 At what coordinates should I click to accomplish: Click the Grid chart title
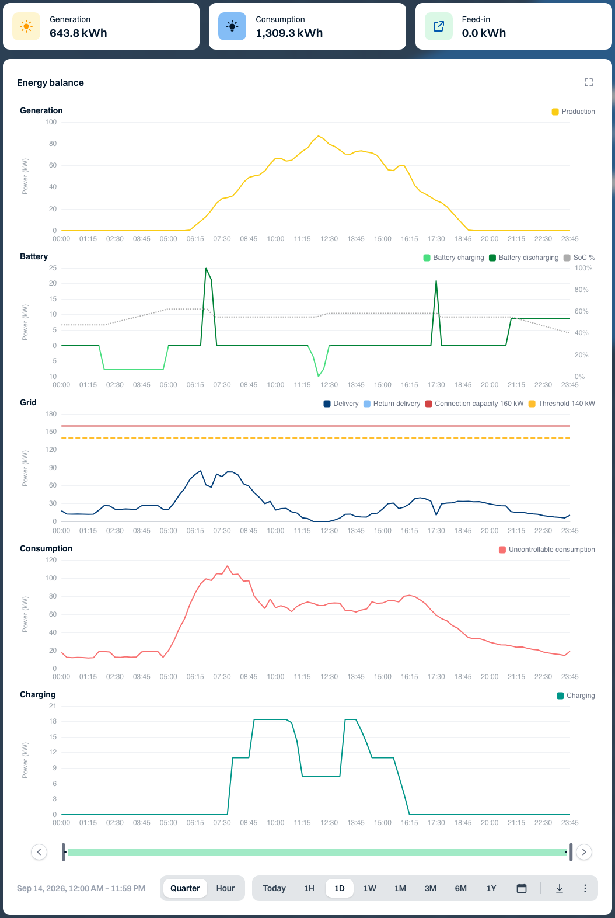(x=28, y=402)
